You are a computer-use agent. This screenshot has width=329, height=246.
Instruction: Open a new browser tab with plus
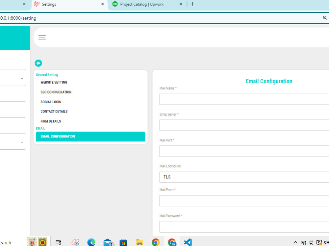click(x=192, y=4)
